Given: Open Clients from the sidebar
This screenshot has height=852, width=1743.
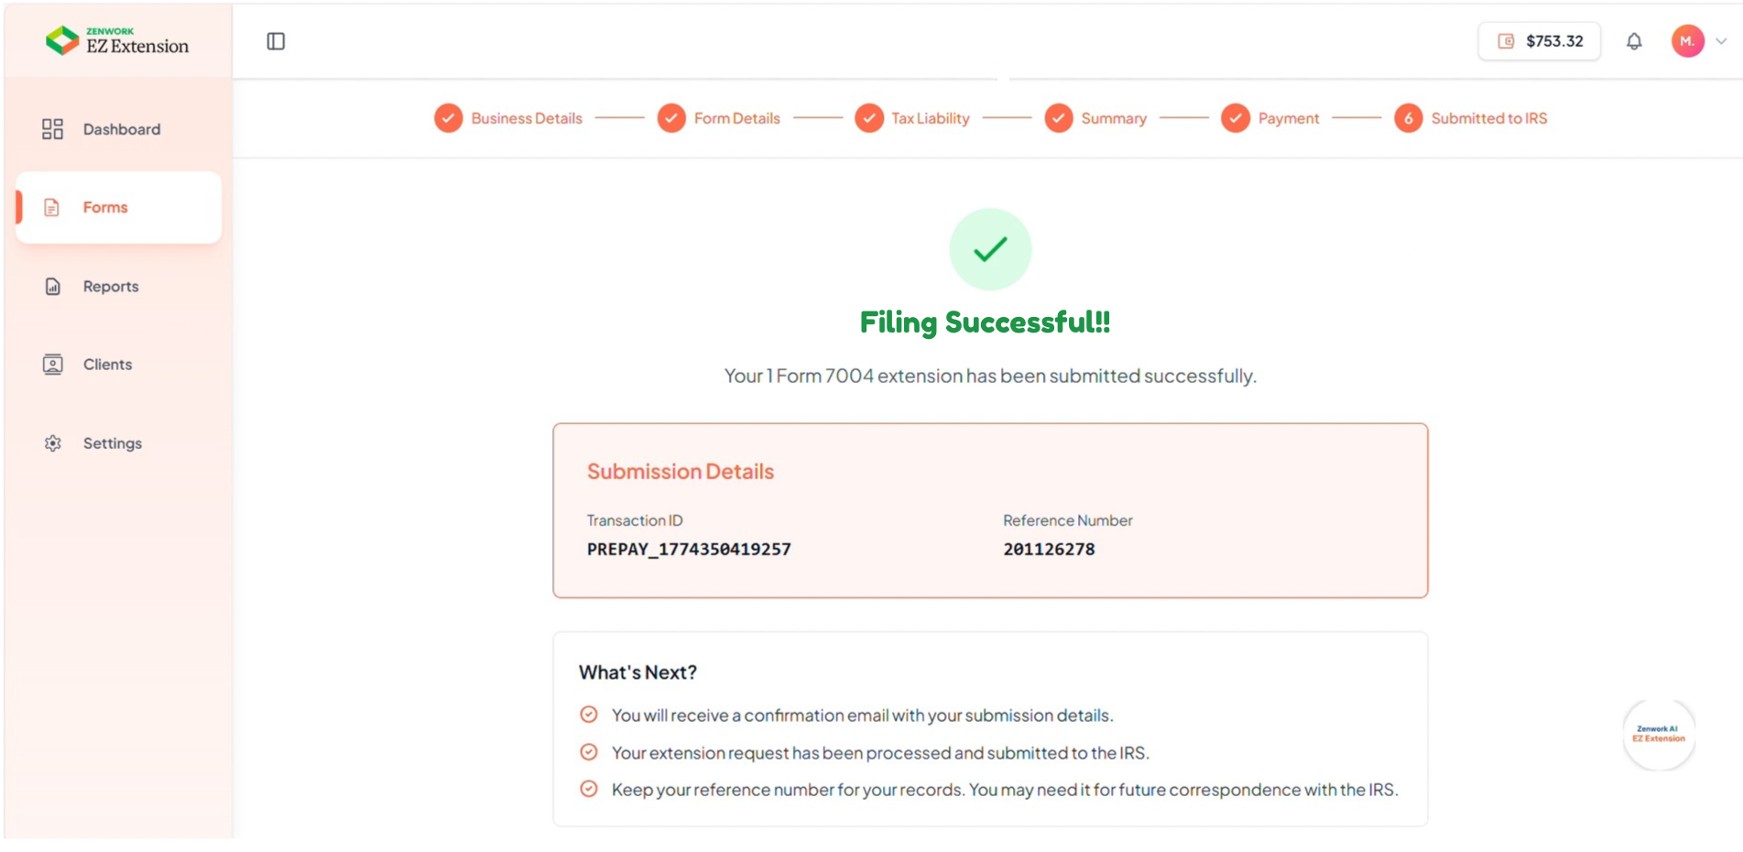Looking at the screenshot, I should [x=107, y=365].
